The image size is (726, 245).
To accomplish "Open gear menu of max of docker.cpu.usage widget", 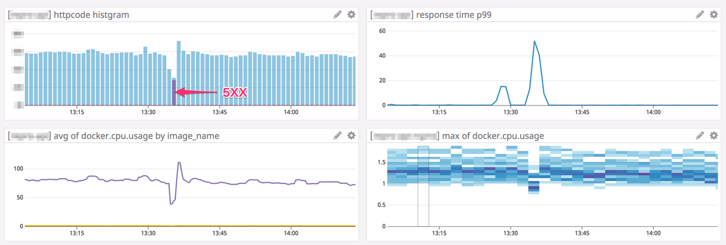I will click(x=714, y=136).
